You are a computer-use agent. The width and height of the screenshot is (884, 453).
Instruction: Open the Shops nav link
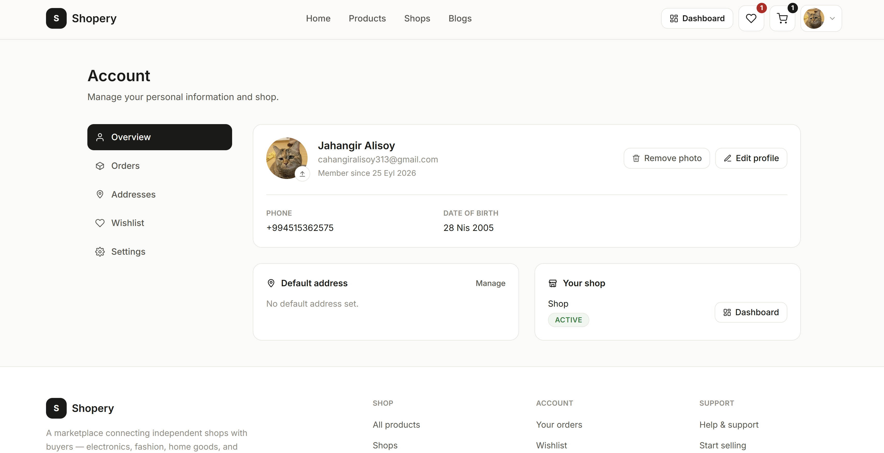click(x=417, y=19)
